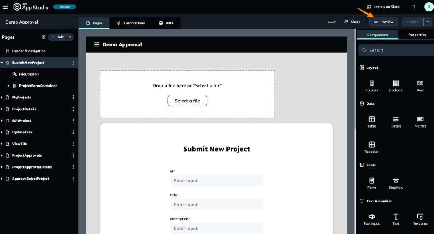Switch to the Automations tab
434x234 pixels.
(131, 23)
